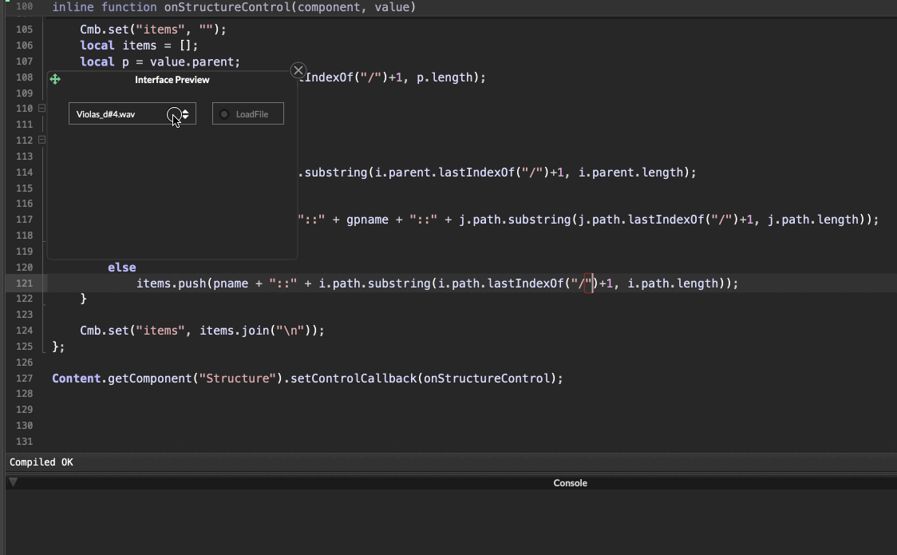Image resolution: width=897 pixels, height=555 pixels.
Task: Click 'p.length' on line 108
Action: tap(445, 77)
